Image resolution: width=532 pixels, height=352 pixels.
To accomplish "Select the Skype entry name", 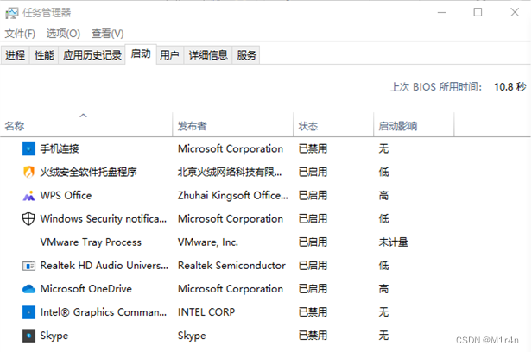I will (54, 336).
